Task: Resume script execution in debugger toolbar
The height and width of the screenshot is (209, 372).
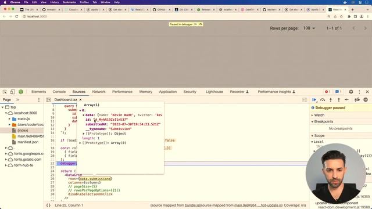Action: [314, 100]
